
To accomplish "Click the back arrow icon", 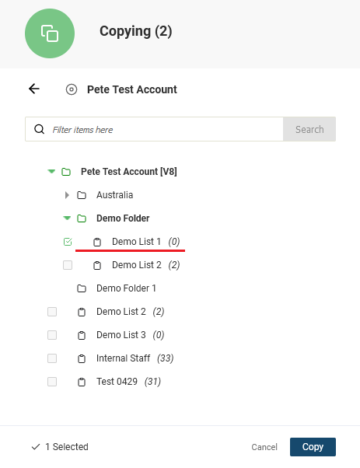I will pyautogui.click(x=34, y=89).
